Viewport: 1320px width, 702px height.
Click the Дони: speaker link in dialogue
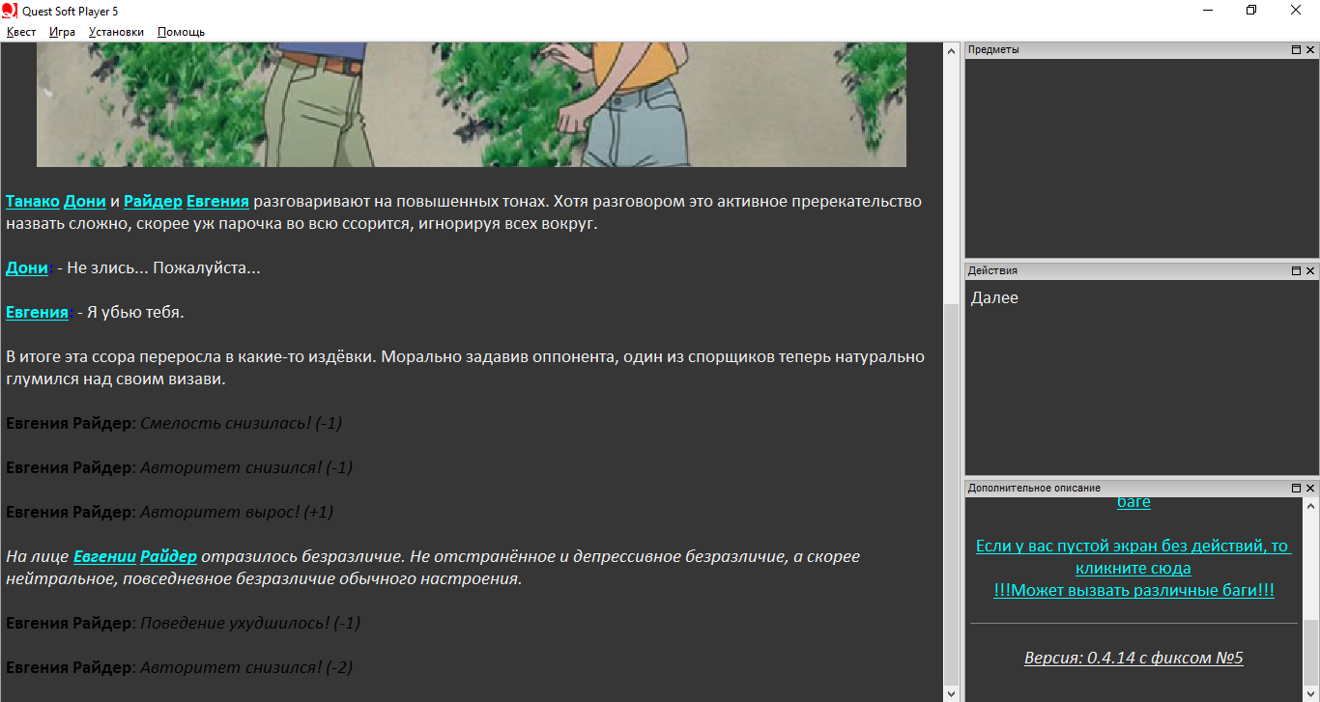[x=26, y=268]
